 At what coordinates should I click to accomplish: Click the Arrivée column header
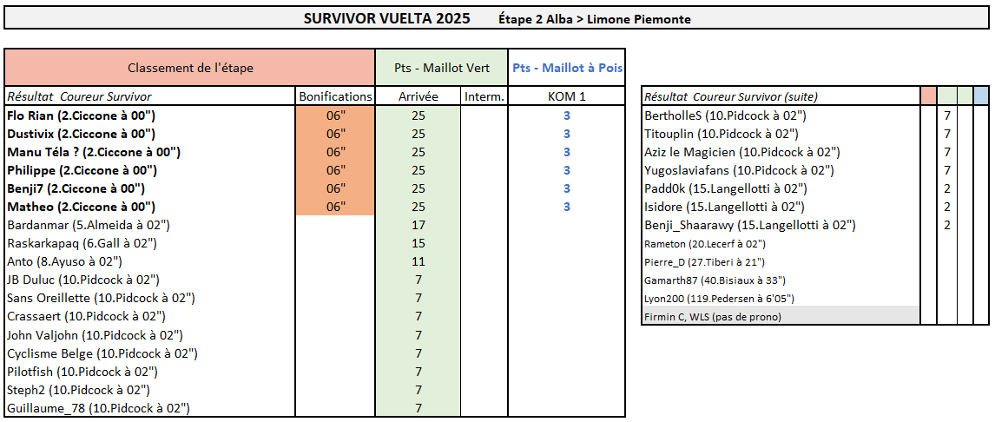coord(418,96)
